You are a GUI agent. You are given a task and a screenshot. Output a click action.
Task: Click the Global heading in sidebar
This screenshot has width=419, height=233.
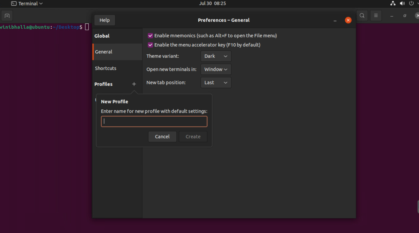click(x=102, y=36)
